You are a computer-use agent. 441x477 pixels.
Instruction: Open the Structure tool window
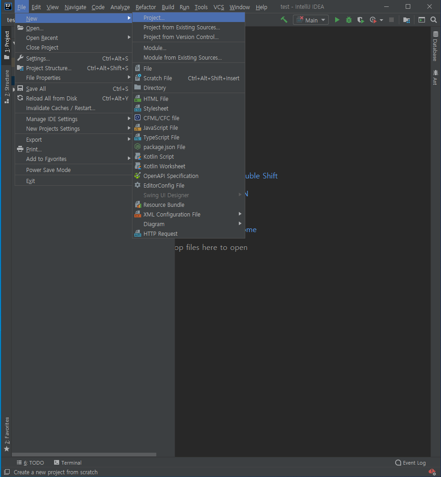pyautogui.click(x=7, y=87)
